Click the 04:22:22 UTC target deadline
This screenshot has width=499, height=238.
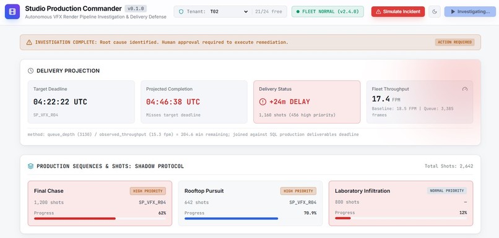60,102
